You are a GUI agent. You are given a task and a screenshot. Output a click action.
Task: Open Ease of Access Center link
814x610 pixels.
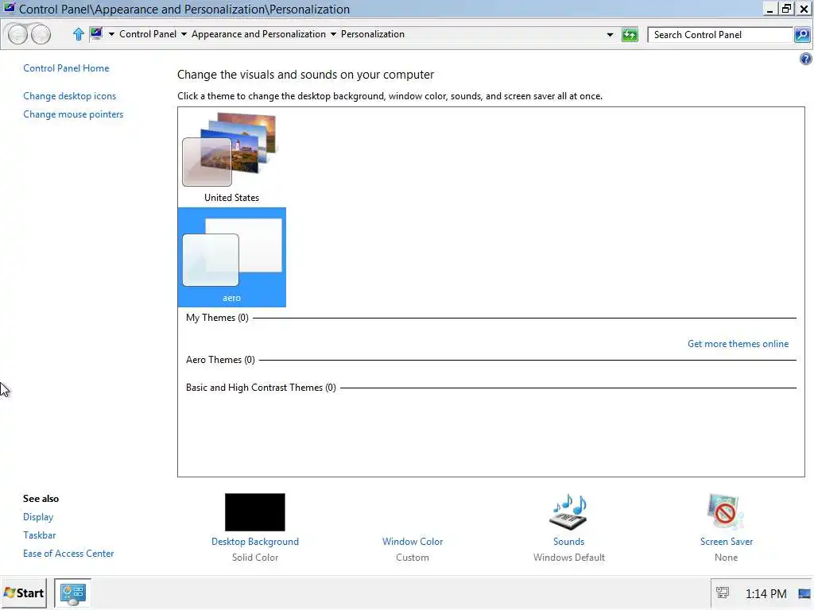tap(68, 553)
